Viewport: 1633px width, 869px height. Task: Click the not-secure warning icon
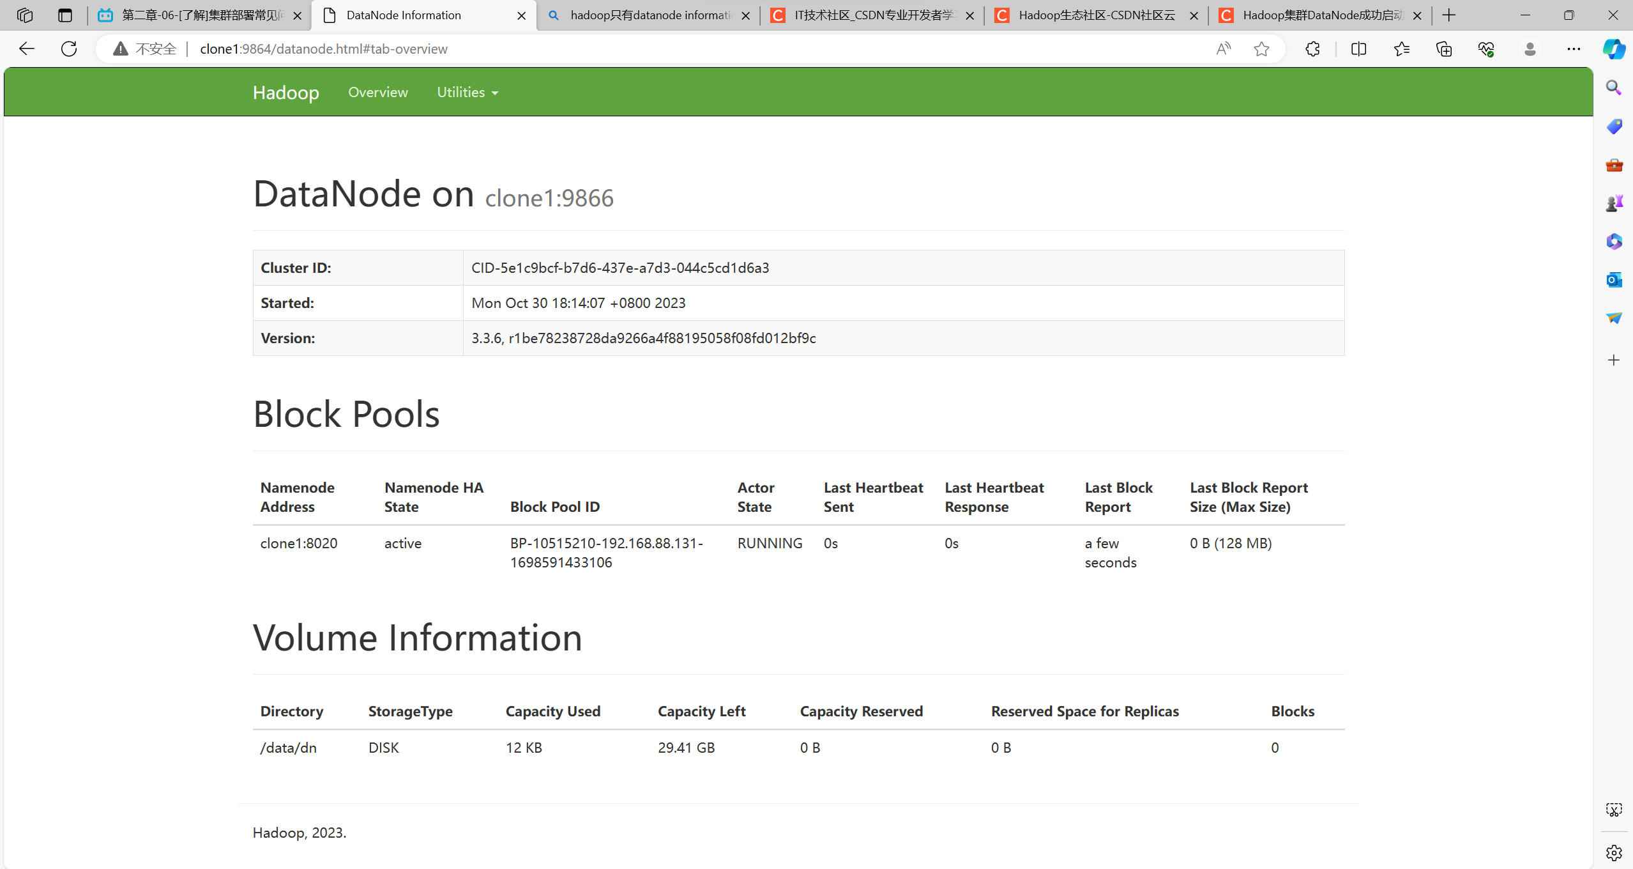(120, 49)
